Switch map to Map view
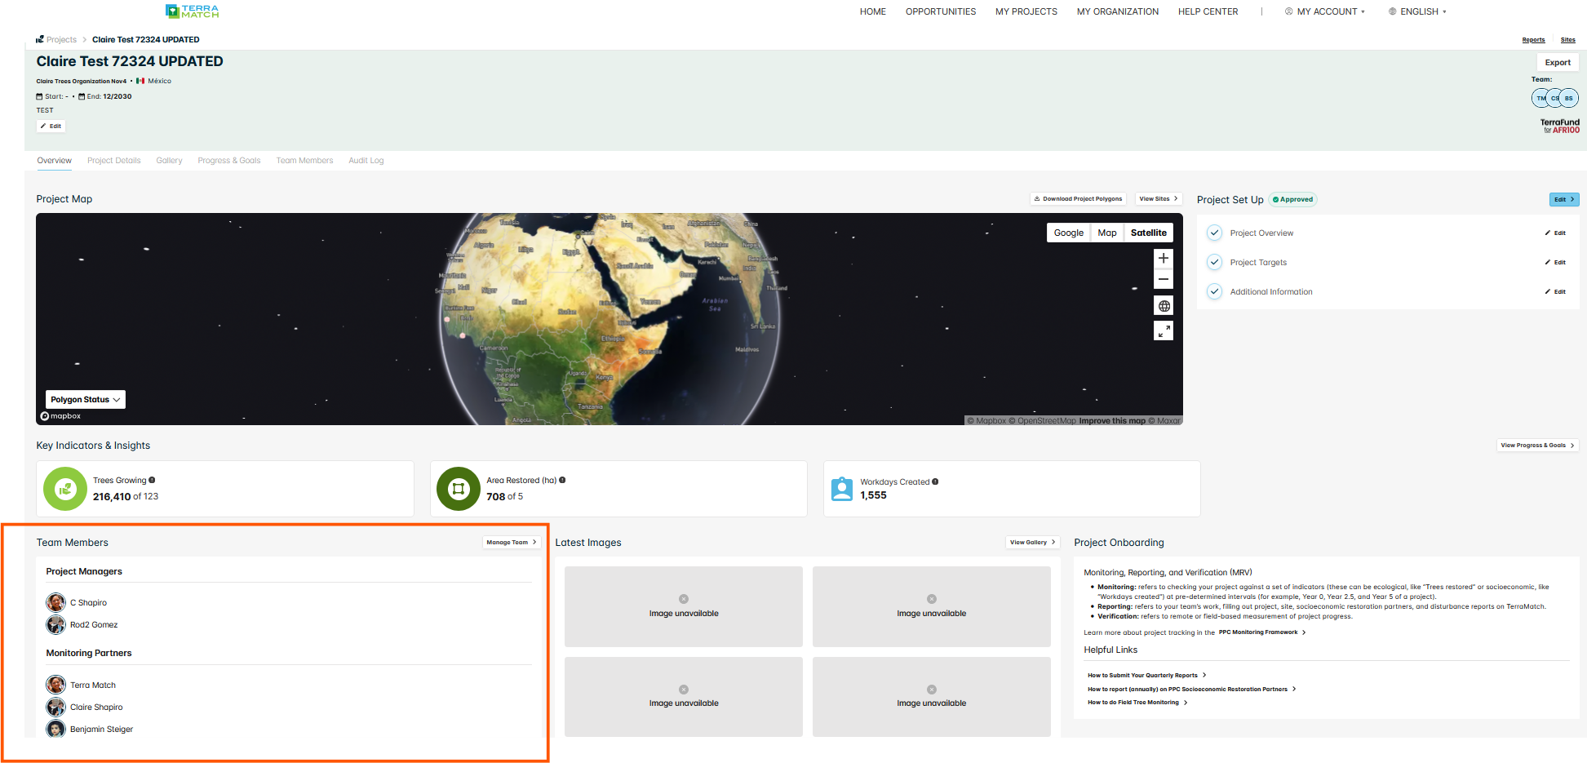The width and height of the screenshot is (1587, 763). click(1107, 233)
